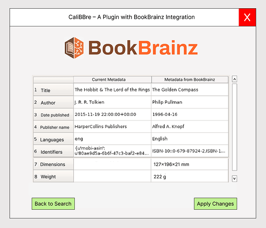This screenshot has height=228, width=266.
Task: Select the Metadata from BookBrainz column header
Action: (190, 80)
